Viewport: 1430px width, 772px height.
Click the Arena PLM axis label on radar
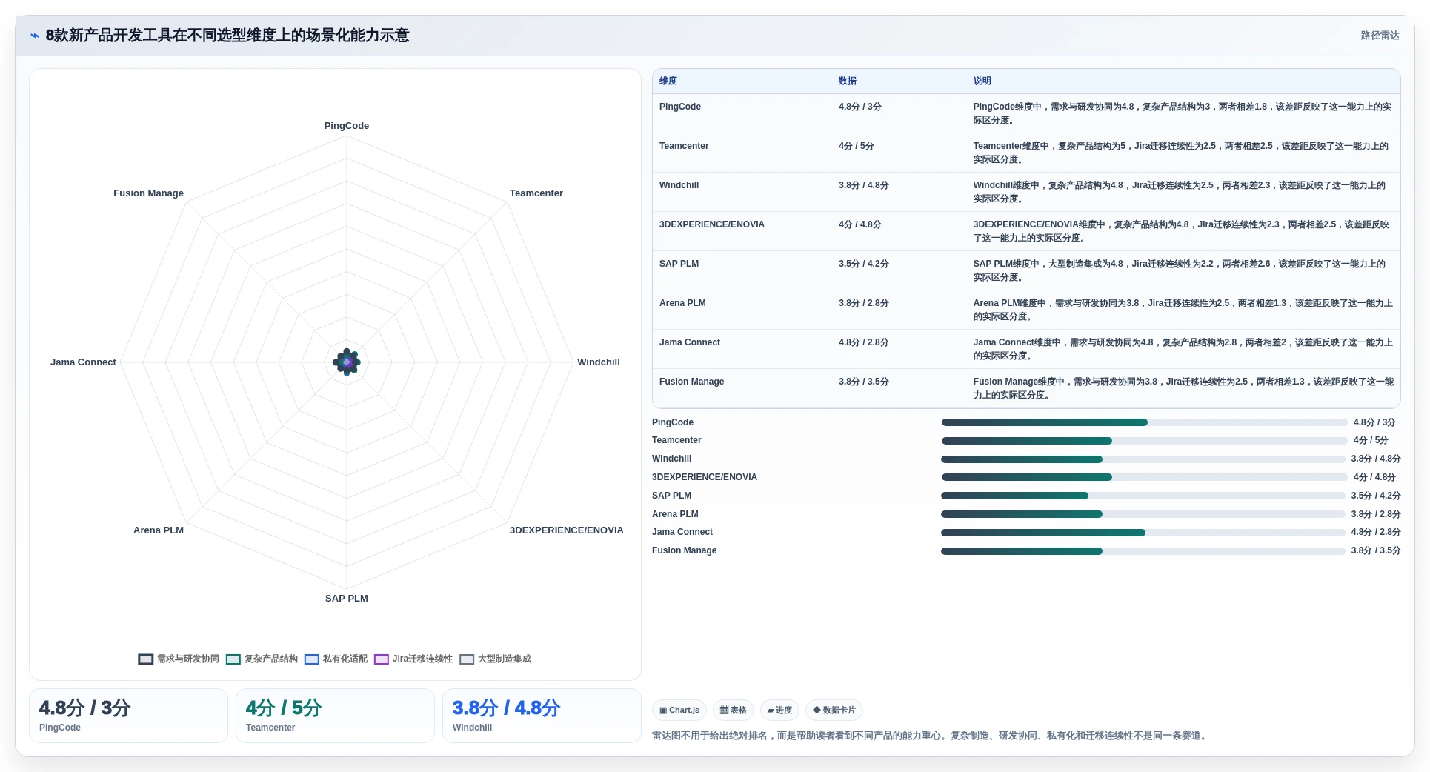[x=159, y=530]
